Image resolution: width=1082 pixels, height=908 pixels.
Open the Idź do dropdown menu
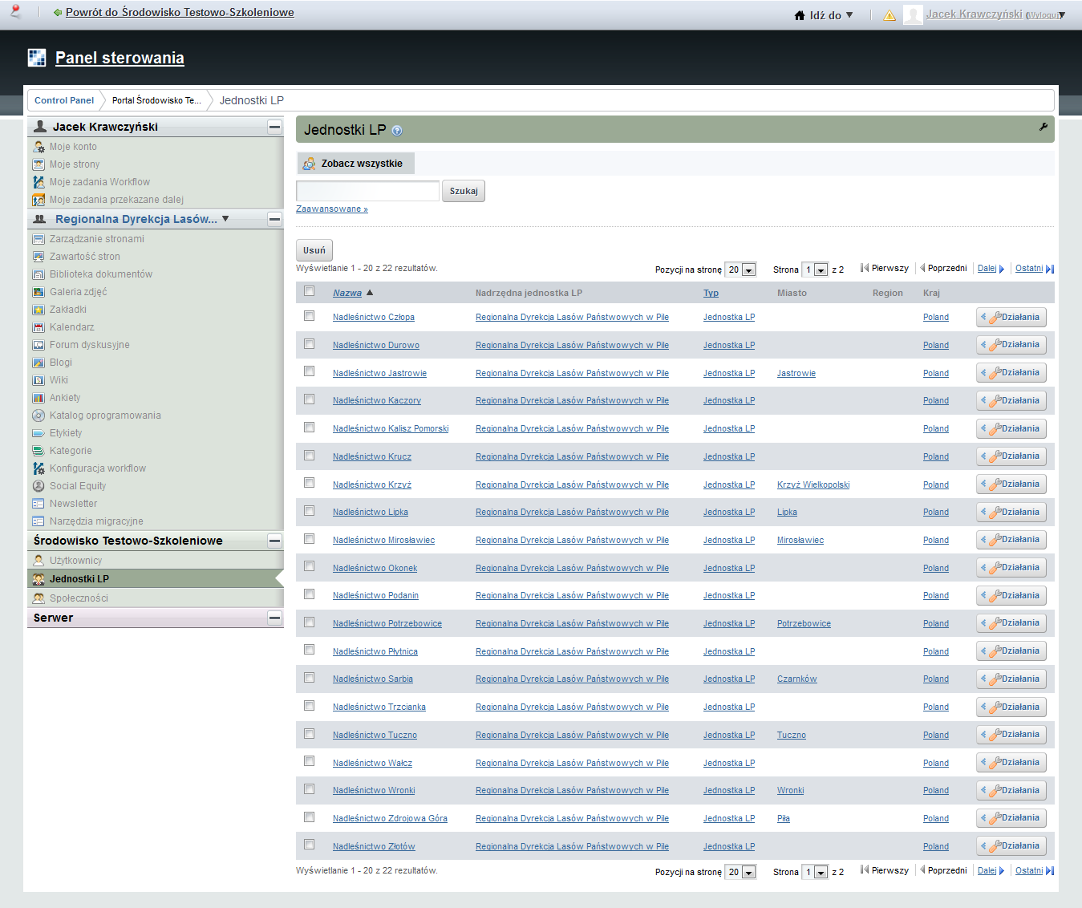pos(824,15)
